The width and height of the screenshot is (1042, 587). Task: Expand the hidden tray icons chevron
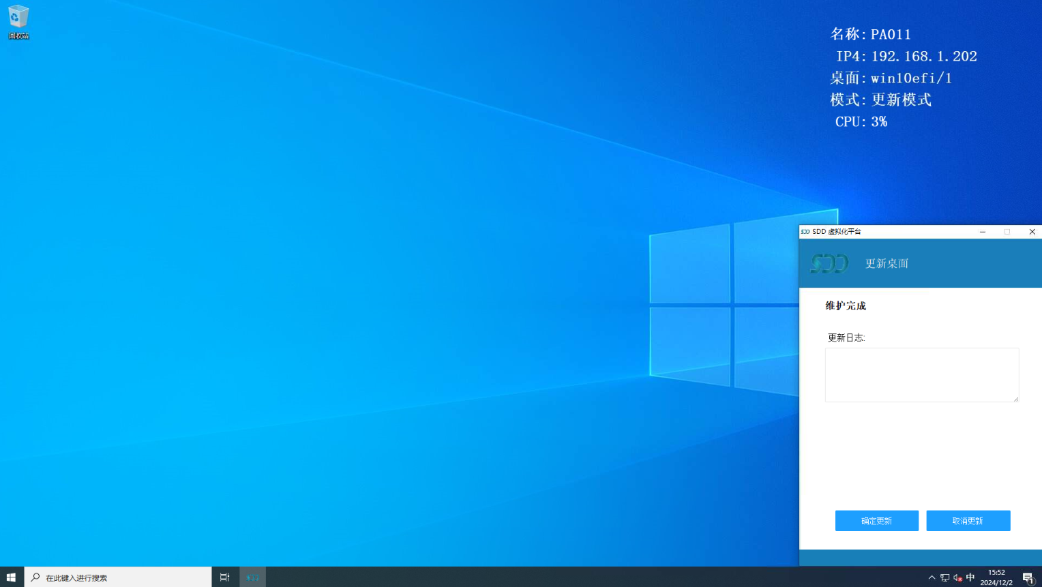coord(932,577)
